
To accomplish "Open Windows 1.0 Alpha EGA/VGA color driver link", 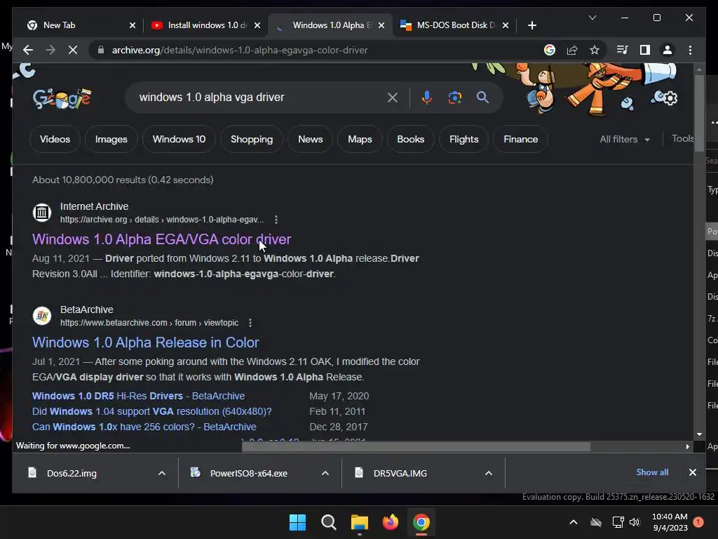I will 162,239.
